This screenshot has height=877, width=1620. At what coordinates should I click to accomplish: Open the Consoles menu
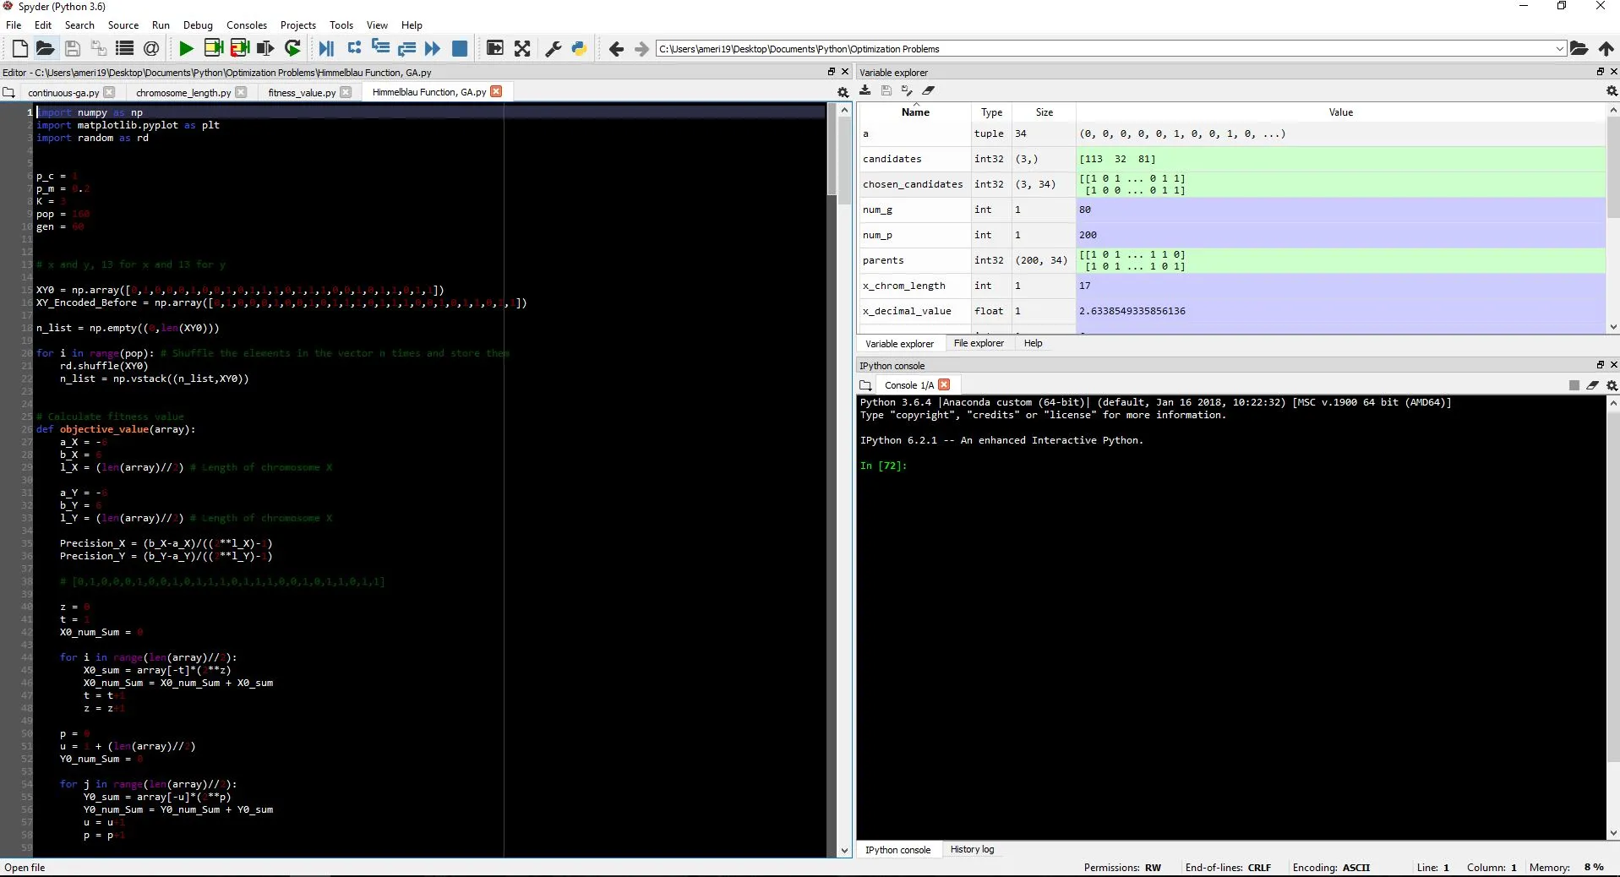click(x=247, y=25)
